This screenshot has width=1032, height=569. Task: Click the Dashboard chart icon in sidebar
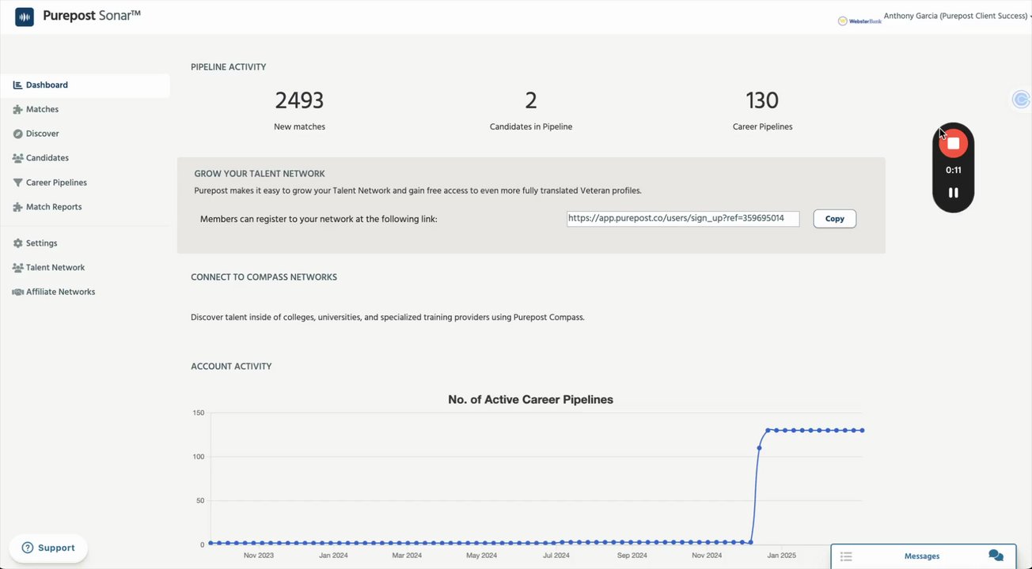(x=17, y=85)
